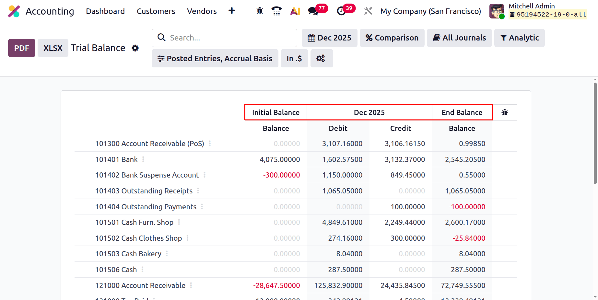The image size is (598, 300).
Task: Open My Company (San Francisco) switcher
Action: (430, 11)
